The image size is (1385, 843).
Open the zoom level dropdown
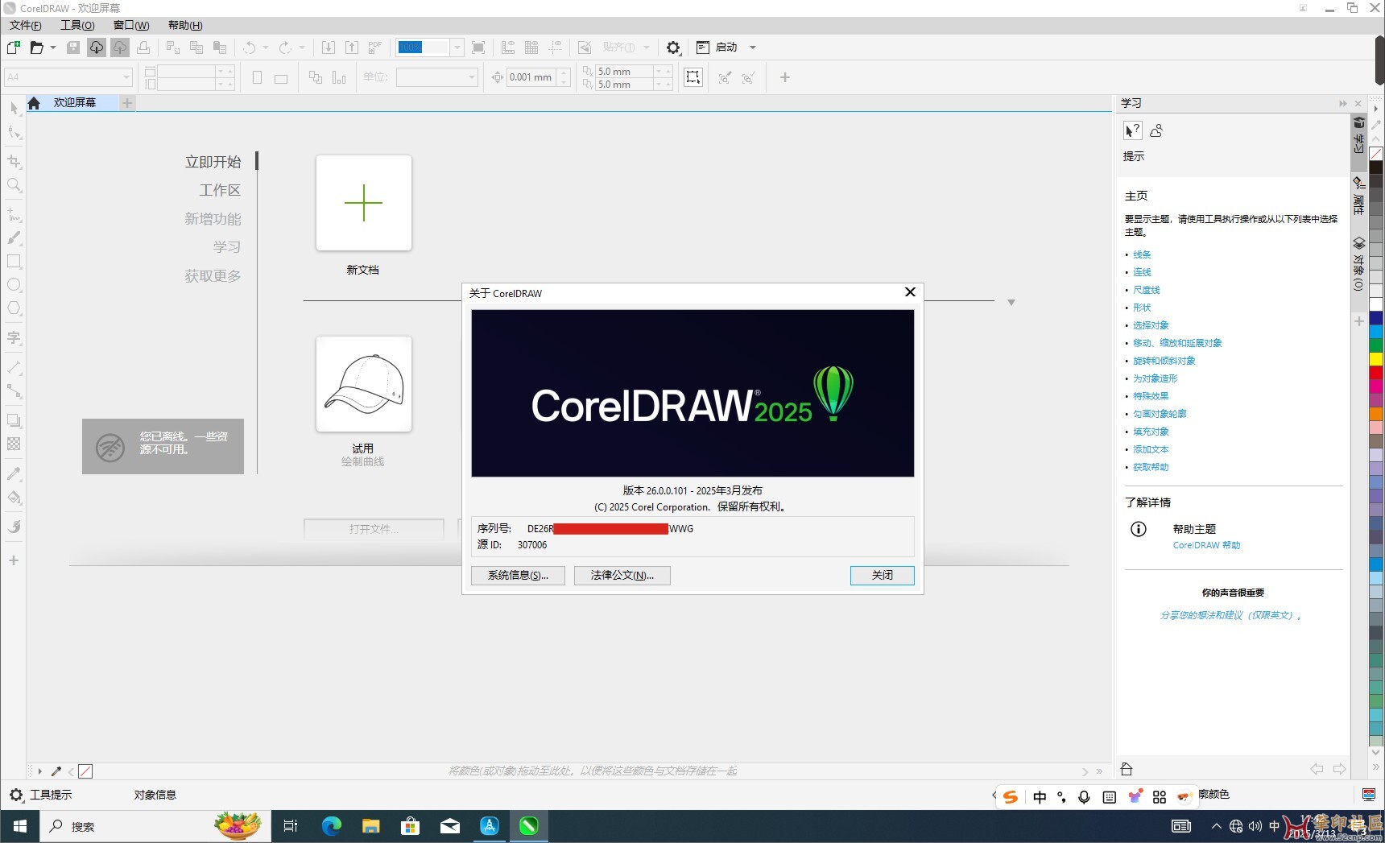coord(457,48)
